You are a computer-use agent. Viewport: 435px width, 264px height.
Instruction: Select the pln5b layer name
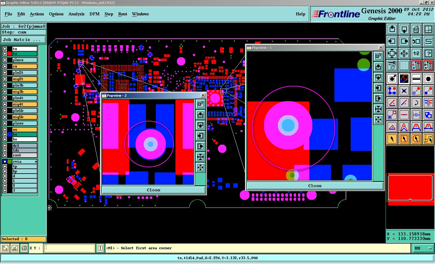[x=24, y=111]
